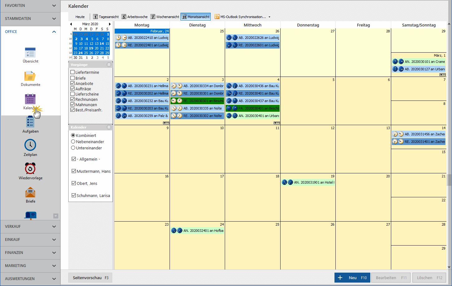This screenshot has height=286, width=452.
Task: Expand the VERKAUF sidebar section
Action: [30, 227]
